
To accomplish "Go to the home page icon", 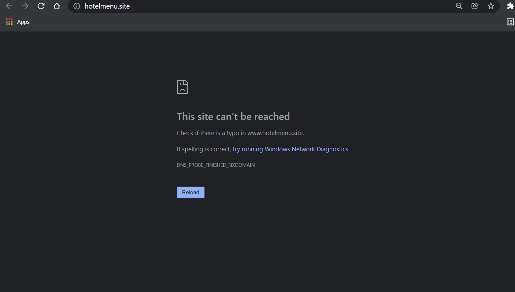I will coord(57,6).
